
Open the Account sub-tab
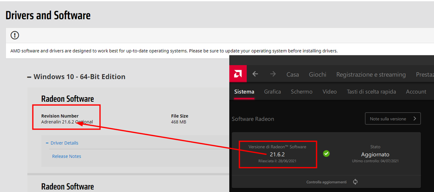(x=416, y=92)
